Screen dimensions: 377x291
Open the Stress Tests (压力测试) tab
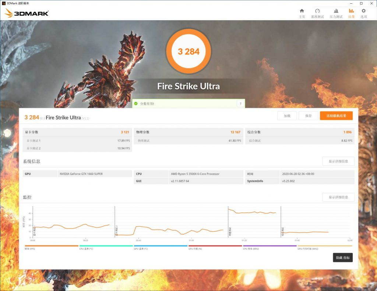coord(336,14)
